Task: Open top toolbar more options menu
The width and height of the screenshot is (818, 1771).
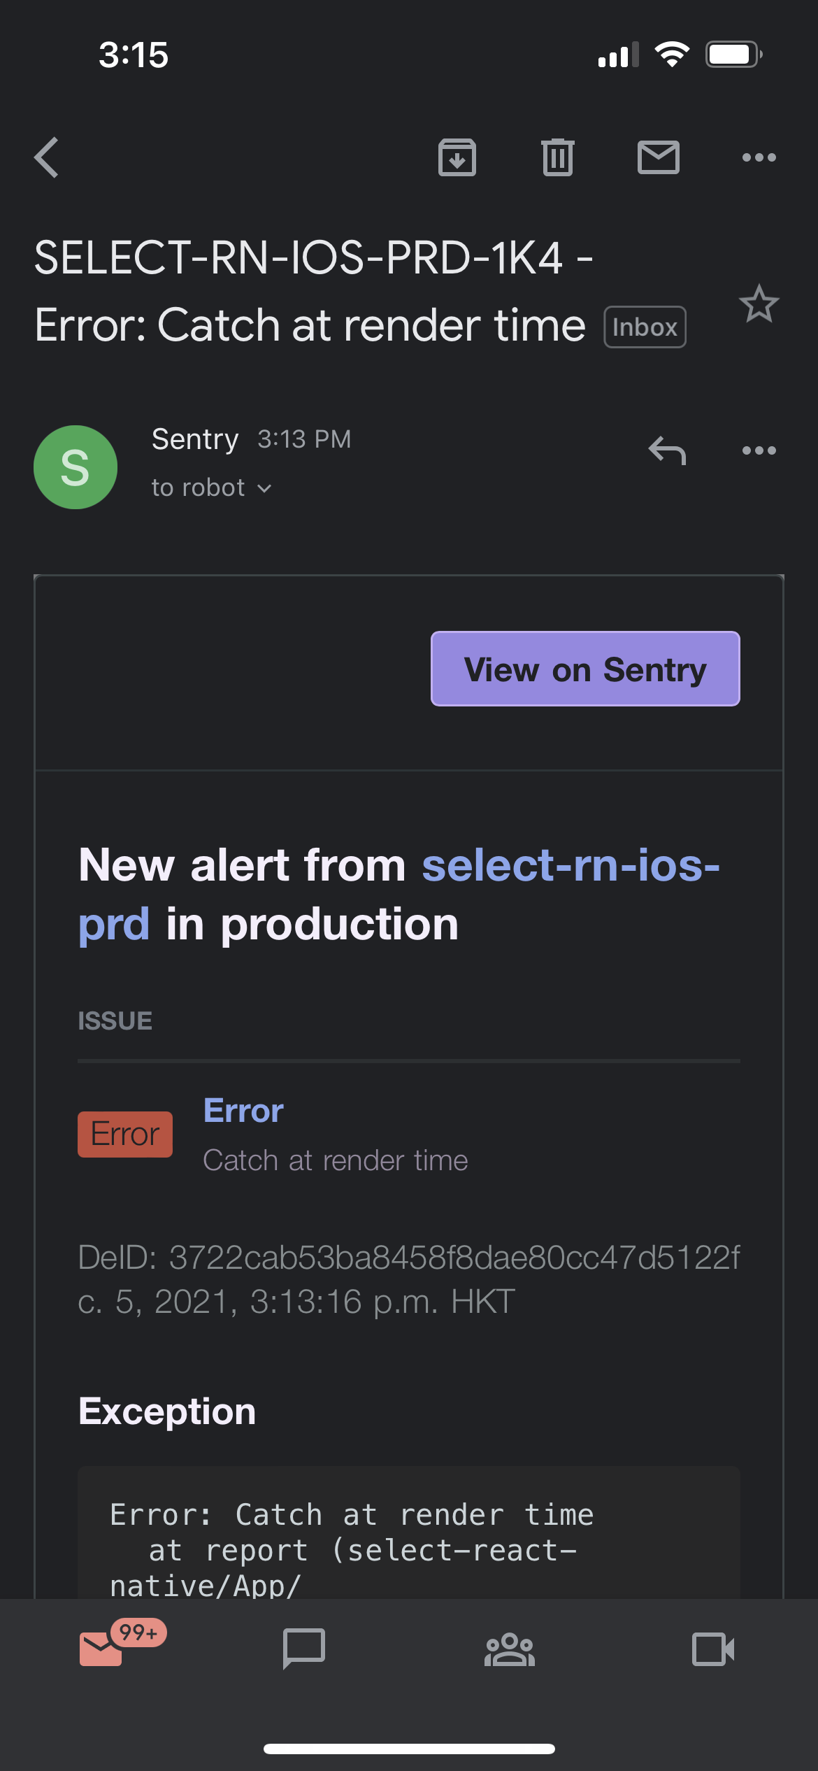Action: pyautogui.click(x=759, y=157)
